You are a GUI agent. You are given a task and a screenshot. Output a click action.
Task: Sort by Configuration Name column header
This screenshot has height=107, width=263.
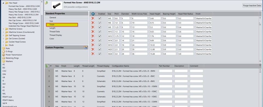tap(121, 66)
